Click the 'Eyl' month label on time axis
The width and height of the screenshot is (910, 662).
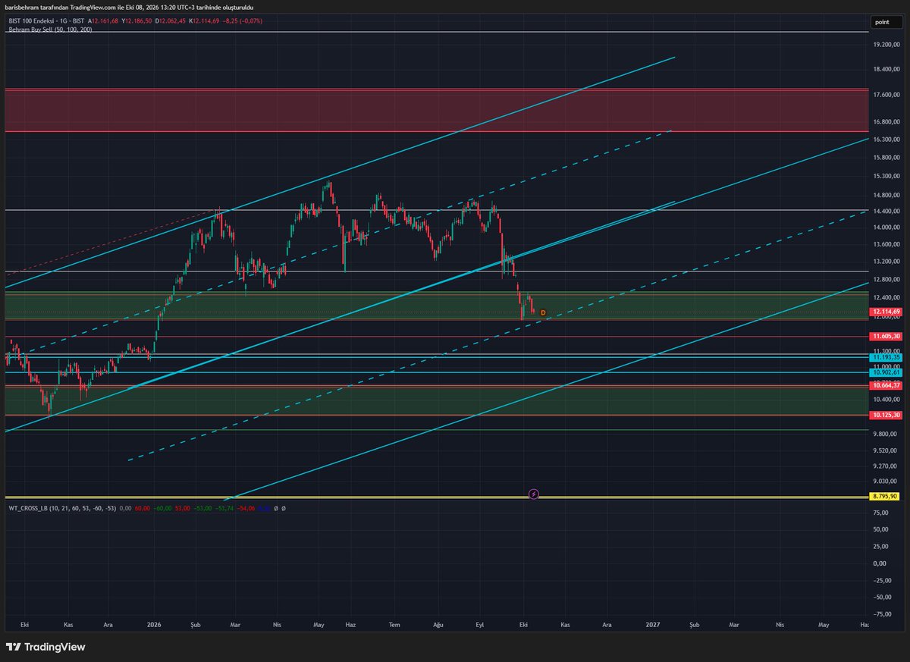pos(479,624)
